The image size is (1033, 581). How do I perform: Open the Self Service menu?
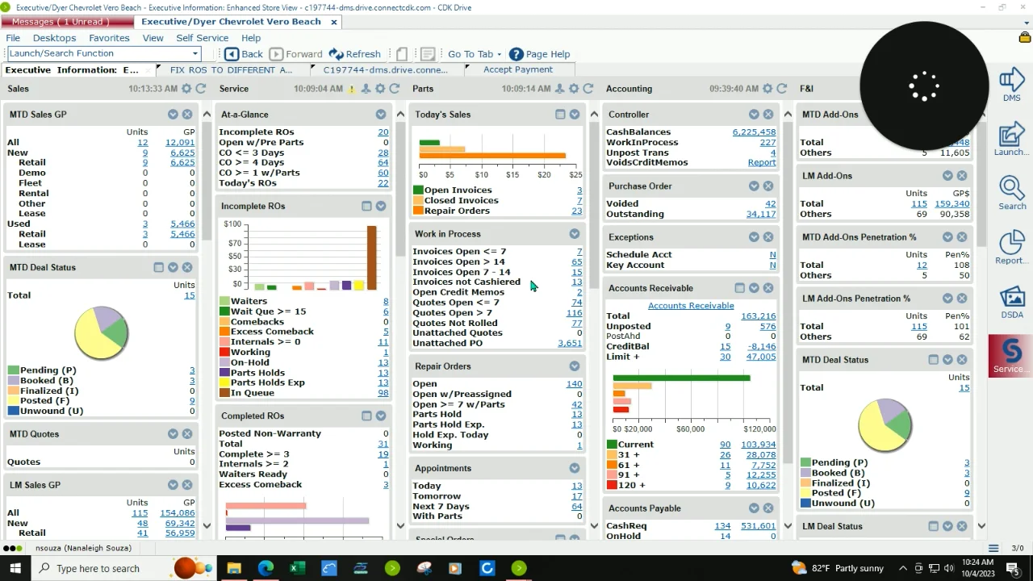pos(202,38)
